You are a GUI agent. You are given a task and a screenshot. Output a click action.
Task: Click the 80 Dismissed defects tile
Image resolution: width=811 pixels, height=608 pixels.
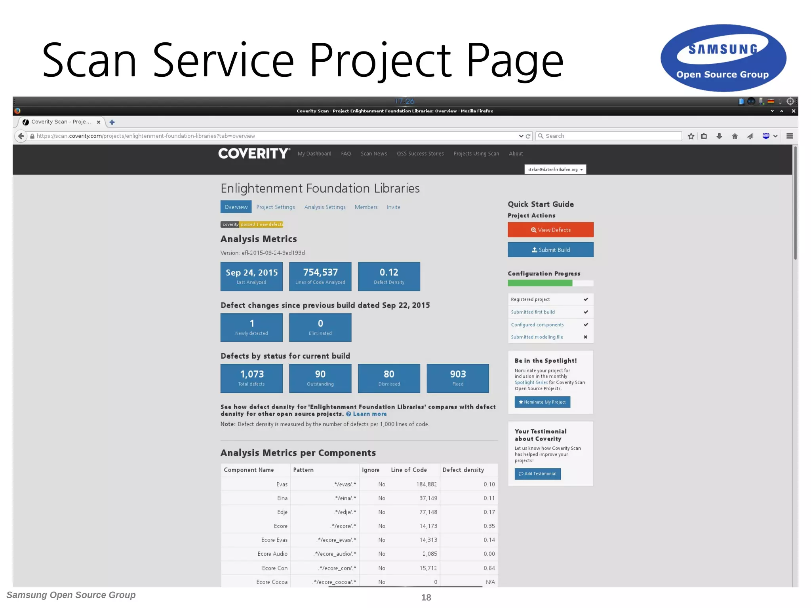389,378
